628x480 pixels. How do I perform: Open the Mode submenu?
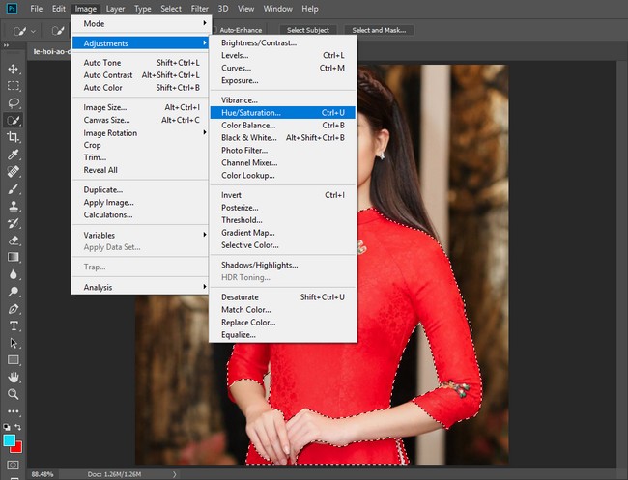coord(141,23)
